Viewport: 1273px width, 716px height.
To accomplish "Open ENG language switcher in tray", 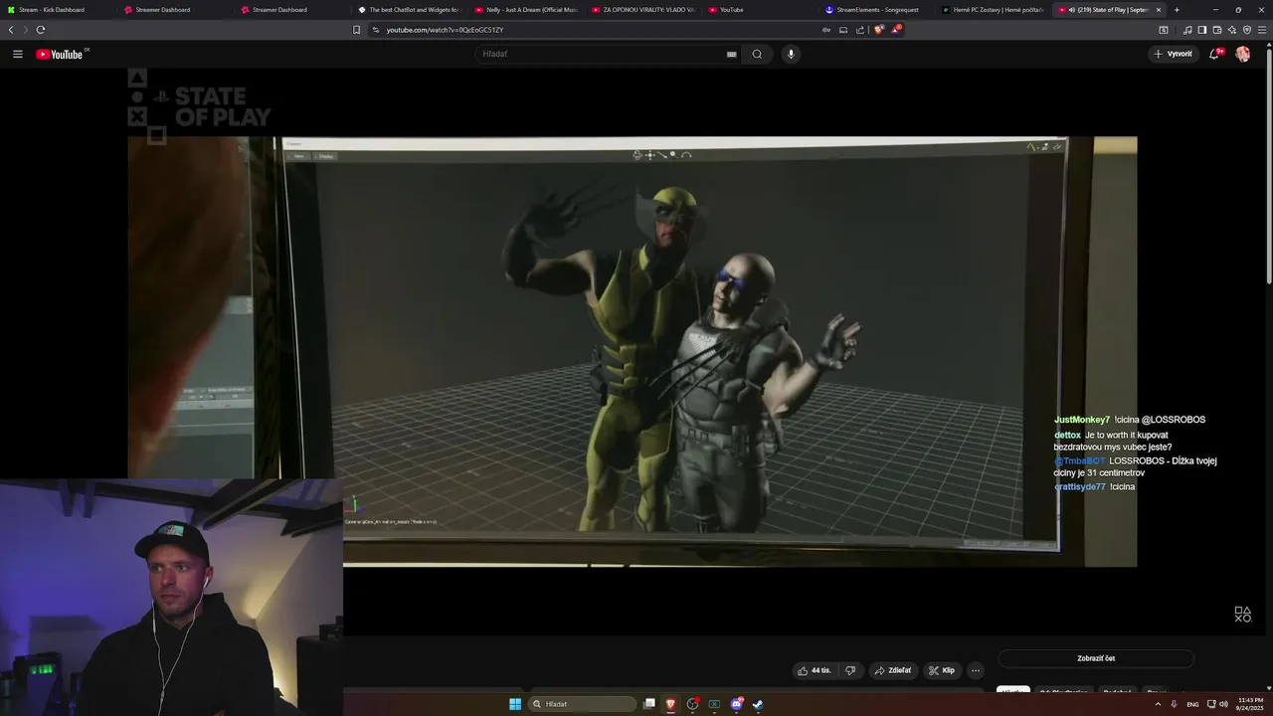I will (1192, 704).
